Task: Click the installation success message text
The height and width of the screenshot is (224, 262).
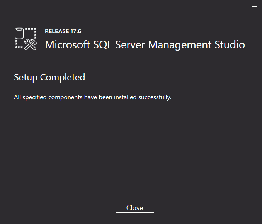Action: 93,97
